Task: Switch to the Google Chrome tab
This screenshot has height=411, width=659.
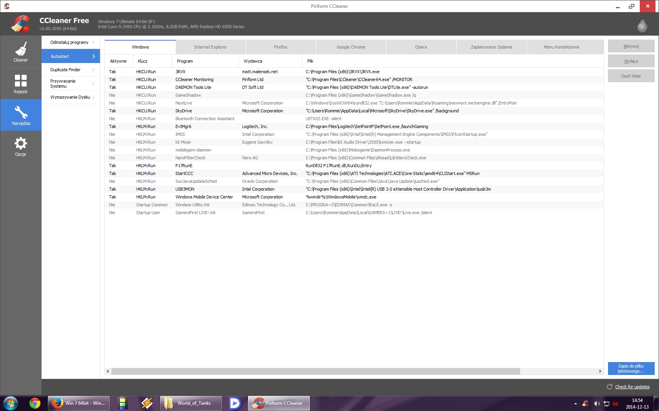Action: 351,47
